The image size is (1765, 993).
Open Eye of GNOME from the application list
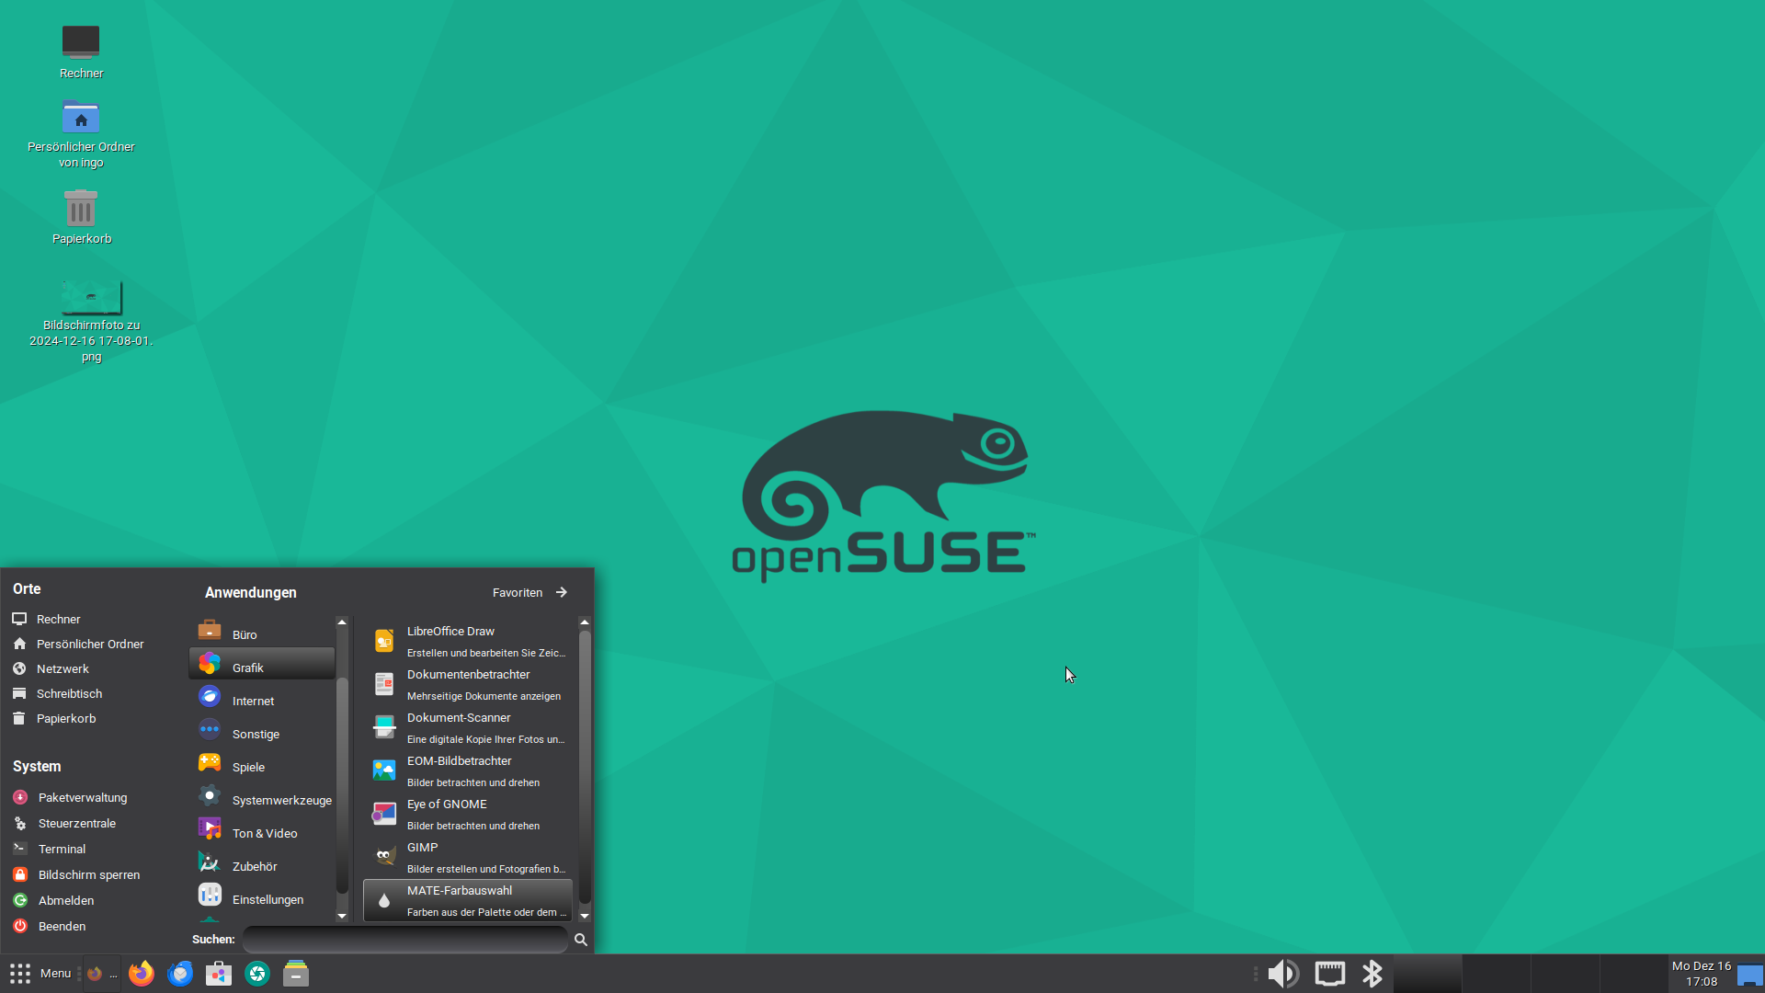[468, 815]
